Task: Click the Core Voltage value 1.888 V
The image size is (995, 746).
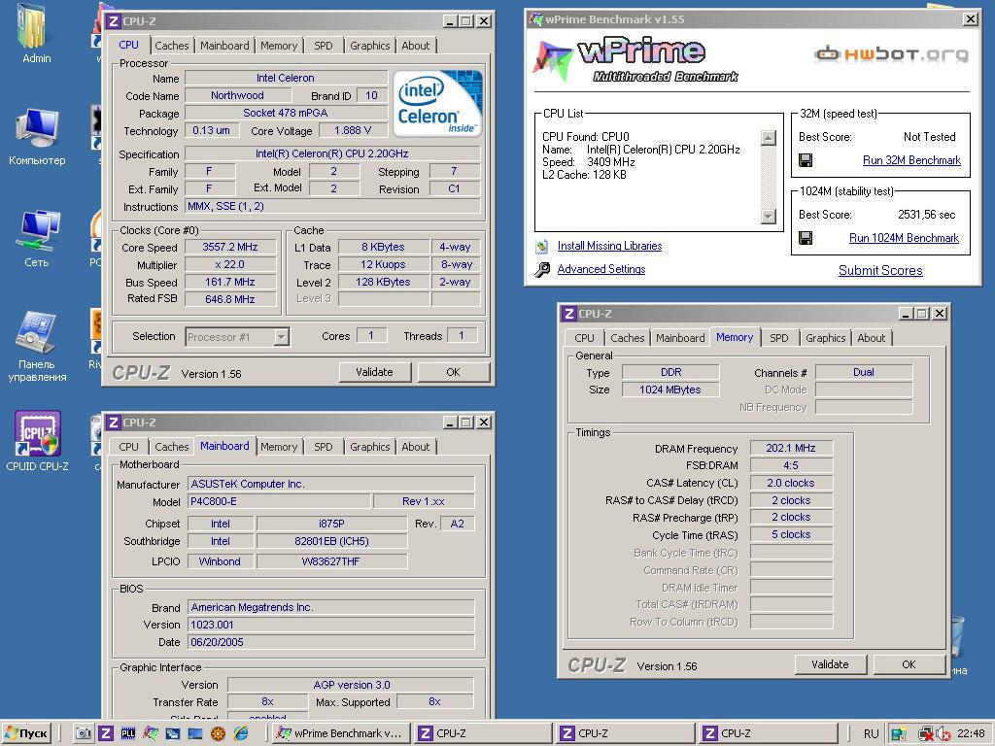Action: click(x=352, y=131)
